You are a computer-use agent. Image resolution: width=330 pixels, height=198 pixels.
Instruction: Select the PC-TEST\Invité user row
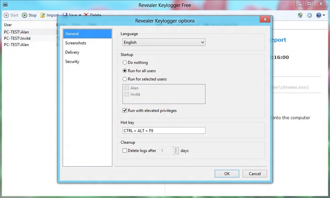tap(29, 38)
